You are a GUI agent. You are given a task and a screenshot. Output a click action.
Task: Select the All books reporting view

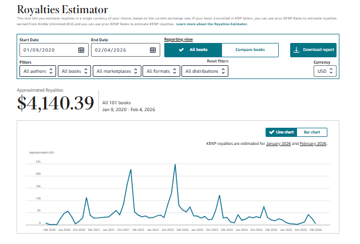[193, 50]
